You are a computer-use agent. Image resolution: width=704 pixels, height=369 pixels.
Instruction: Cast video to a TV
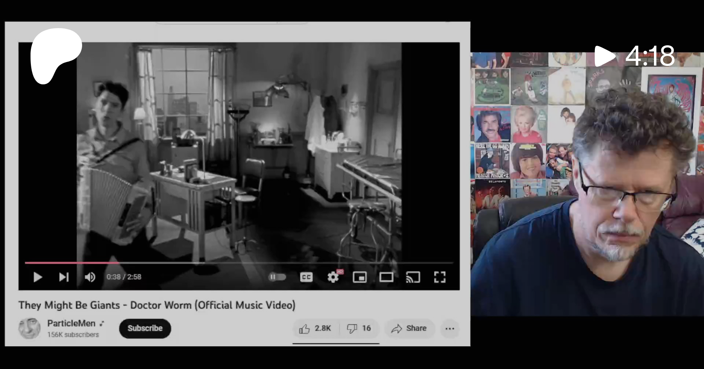413,277
